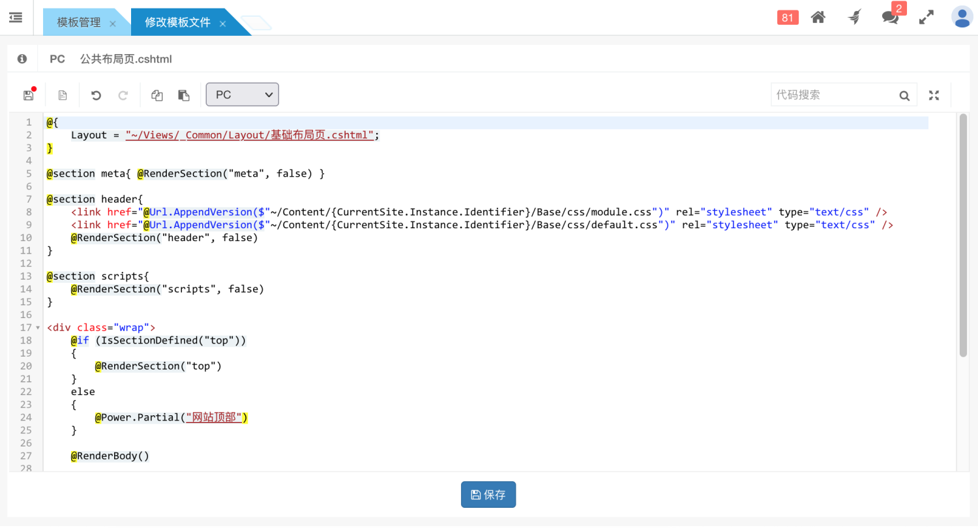Click the copy icon in editor toolbar
This screenshot has width=978, height=528.
156,95
